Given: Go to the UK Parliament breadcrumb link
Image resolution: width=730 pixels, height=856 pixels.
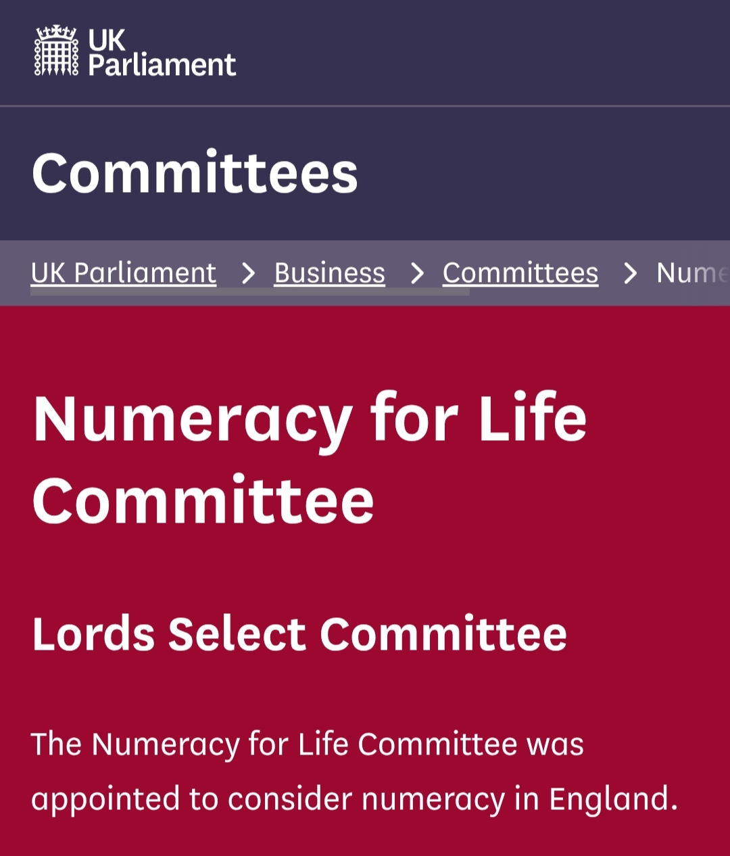Looking at the screenshot, I should [124, 273].
